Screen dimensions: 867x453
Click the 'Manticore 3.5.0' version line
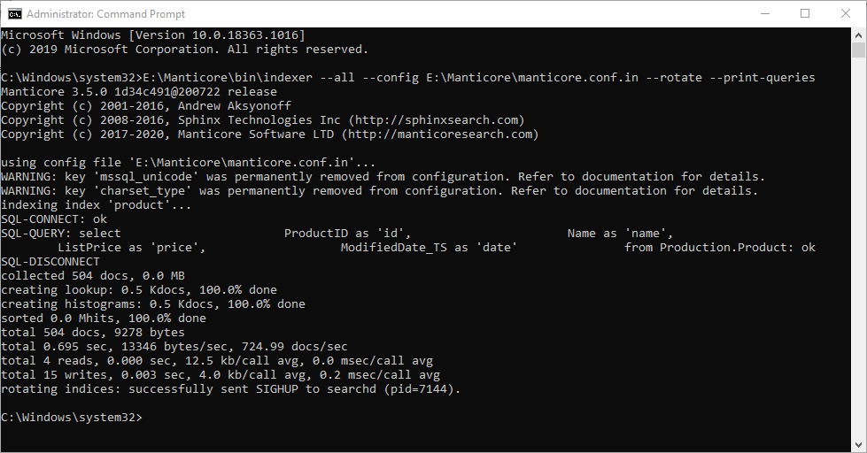139,92
